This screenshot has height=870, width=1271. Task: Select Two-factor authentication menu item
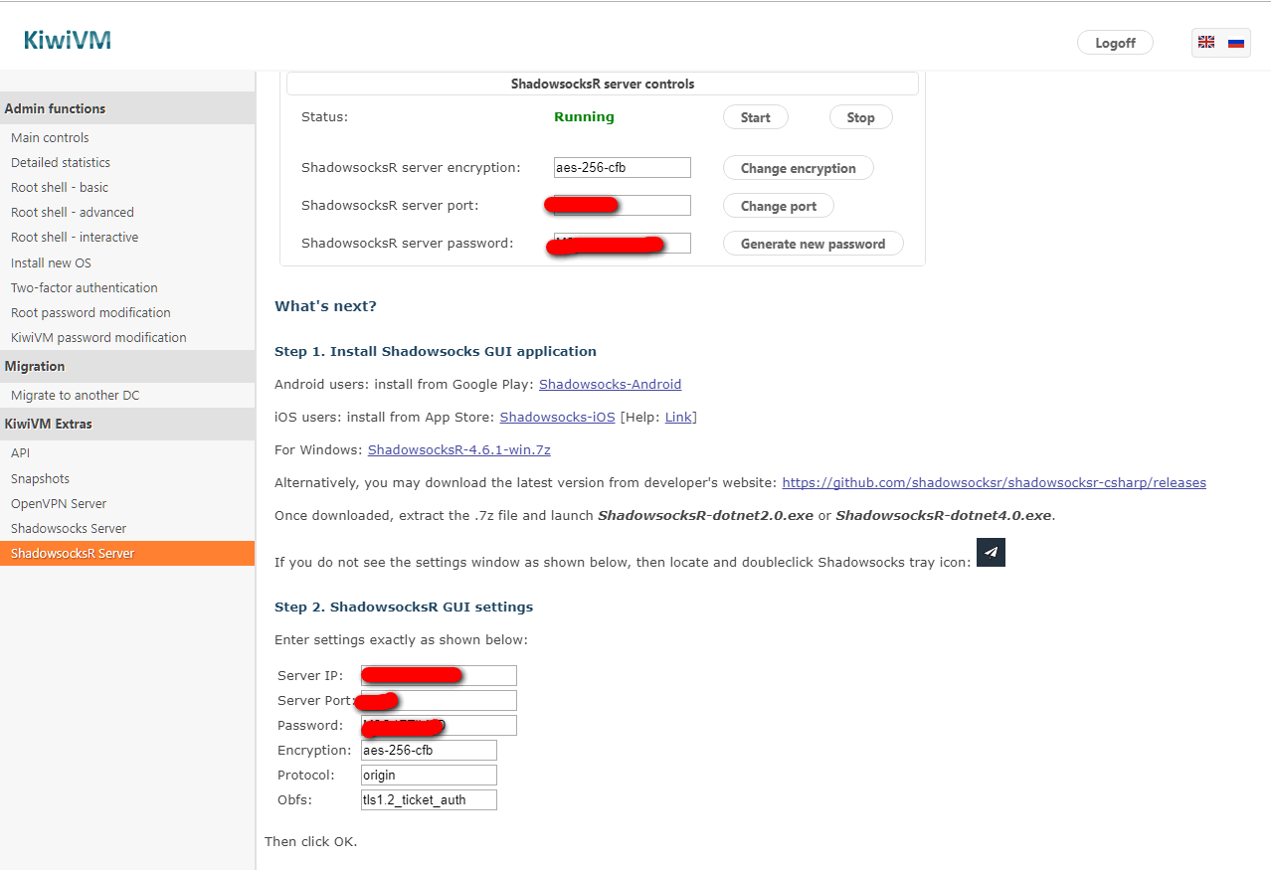coord(85,288)
